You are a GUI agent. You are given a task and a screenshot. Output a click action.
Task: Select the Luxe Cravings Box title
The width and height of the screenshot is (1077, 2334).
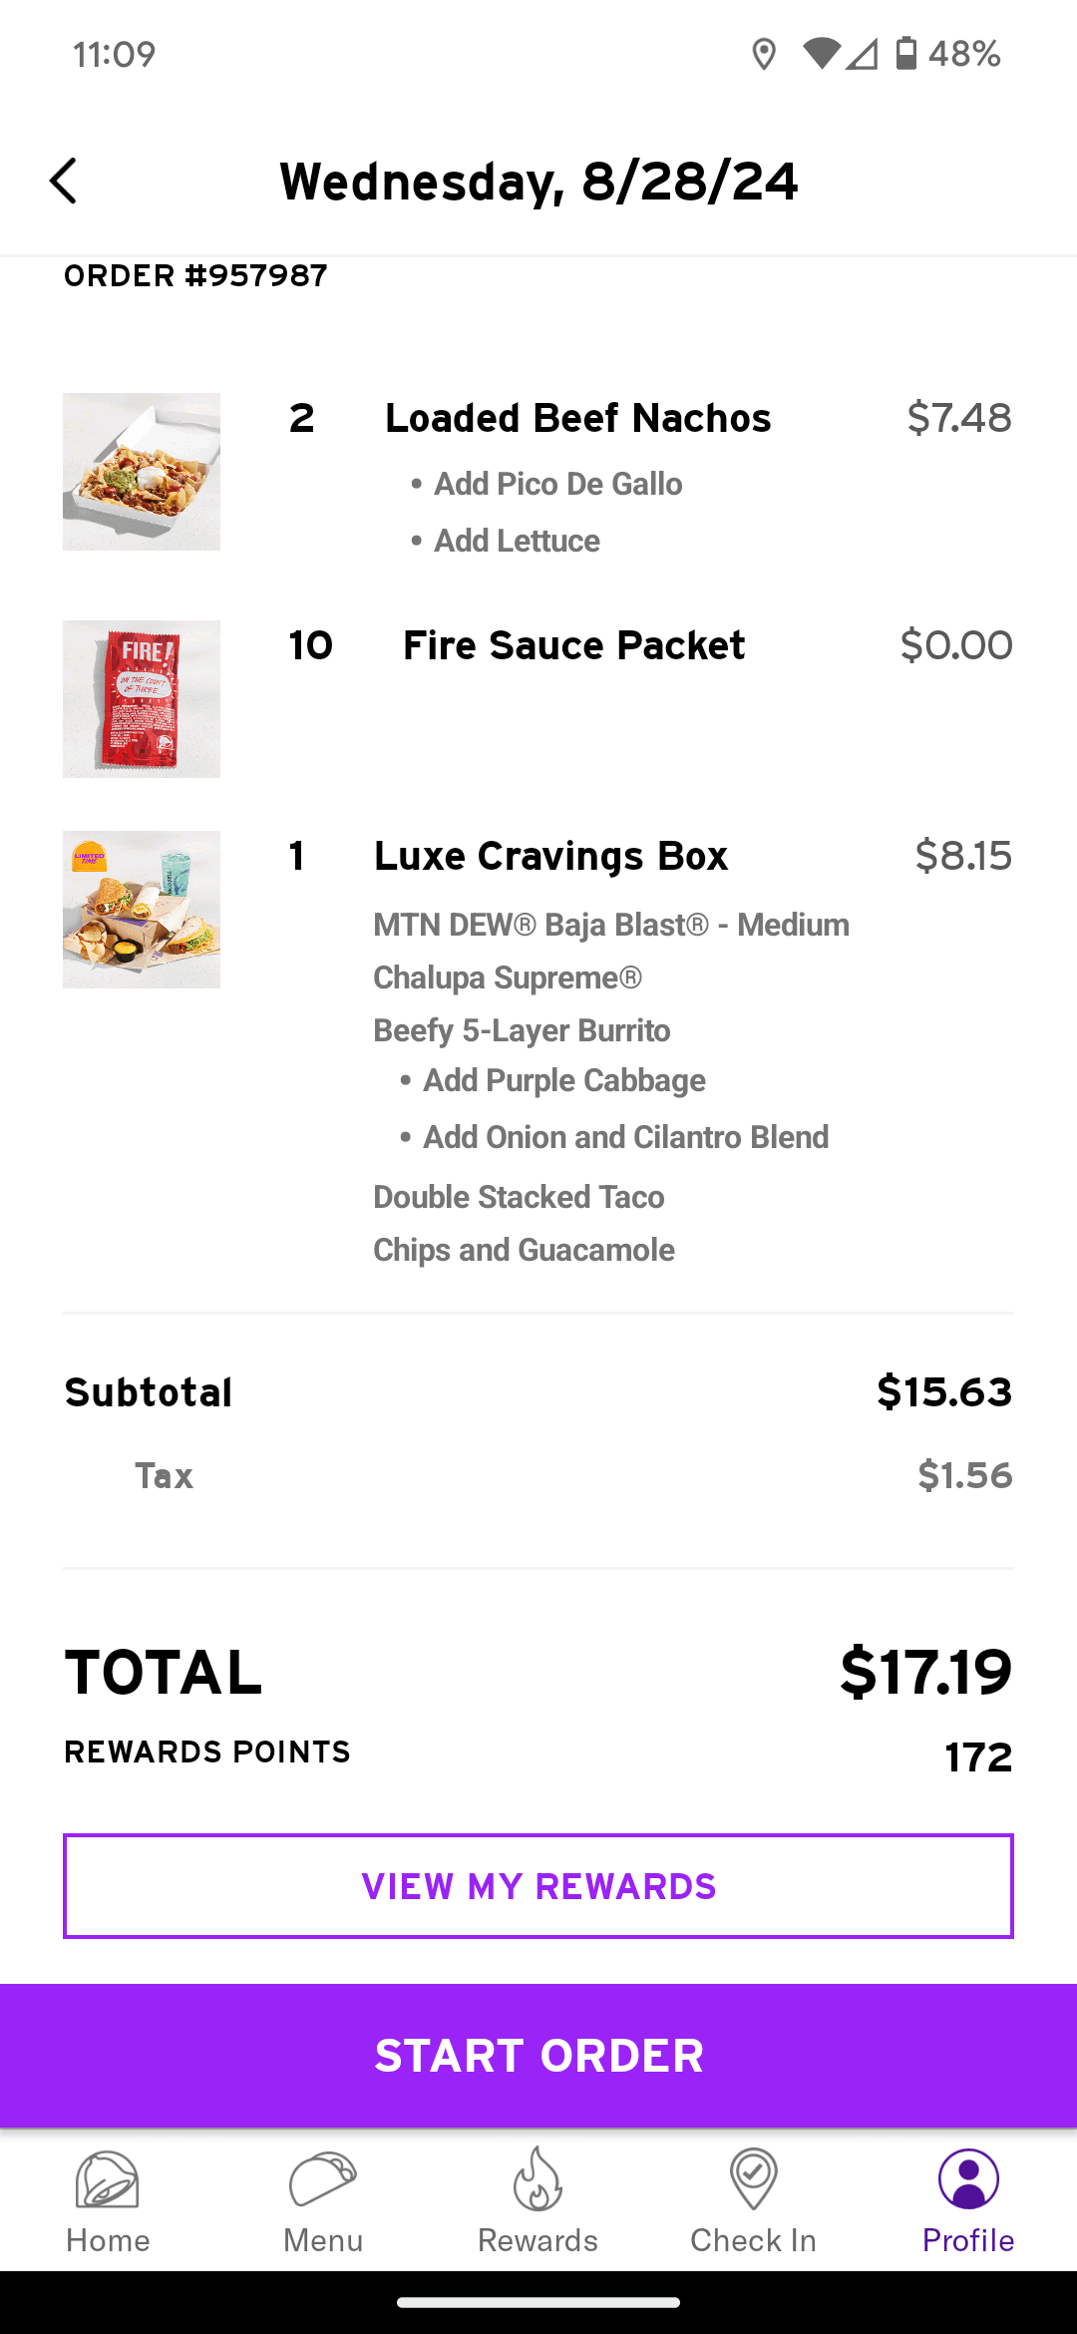[x=550, y=857]
